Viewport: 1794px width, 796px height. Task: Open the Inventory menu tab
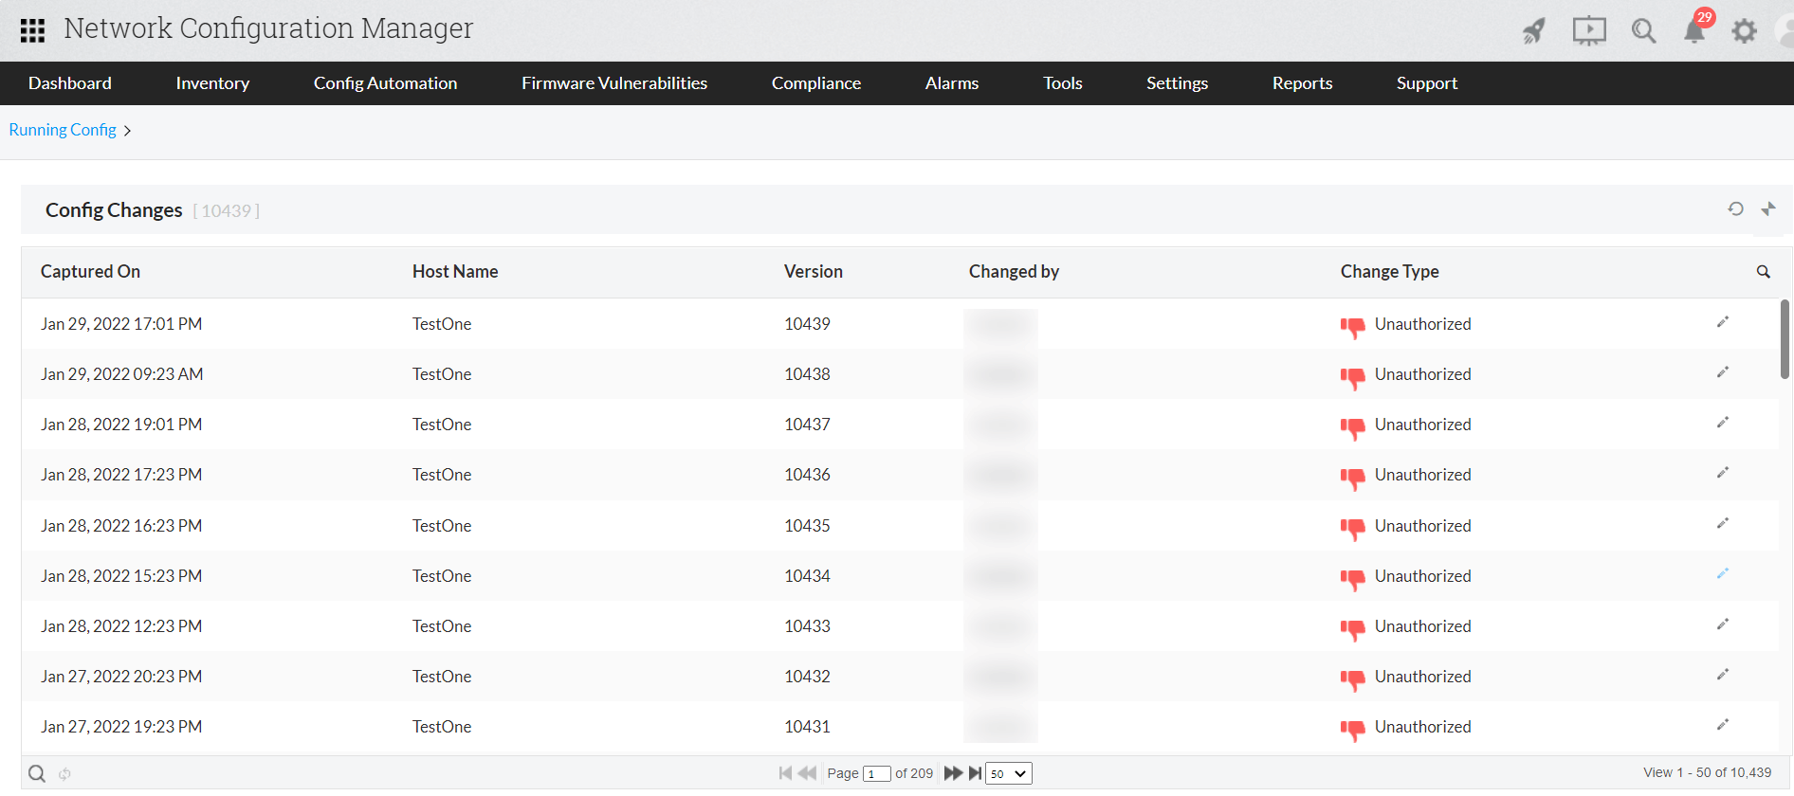[x=212, y=83]
